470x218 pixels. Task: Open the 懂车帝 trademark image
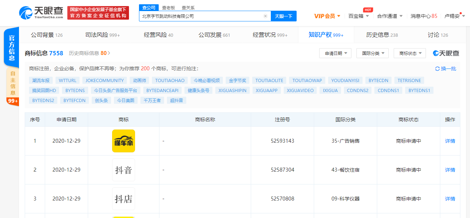coord(124,141)
